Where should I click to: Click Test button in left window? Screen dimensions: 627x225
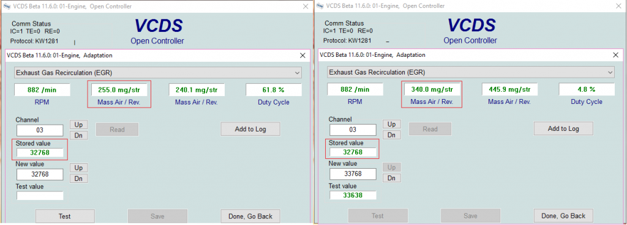[x=65, y=216]
